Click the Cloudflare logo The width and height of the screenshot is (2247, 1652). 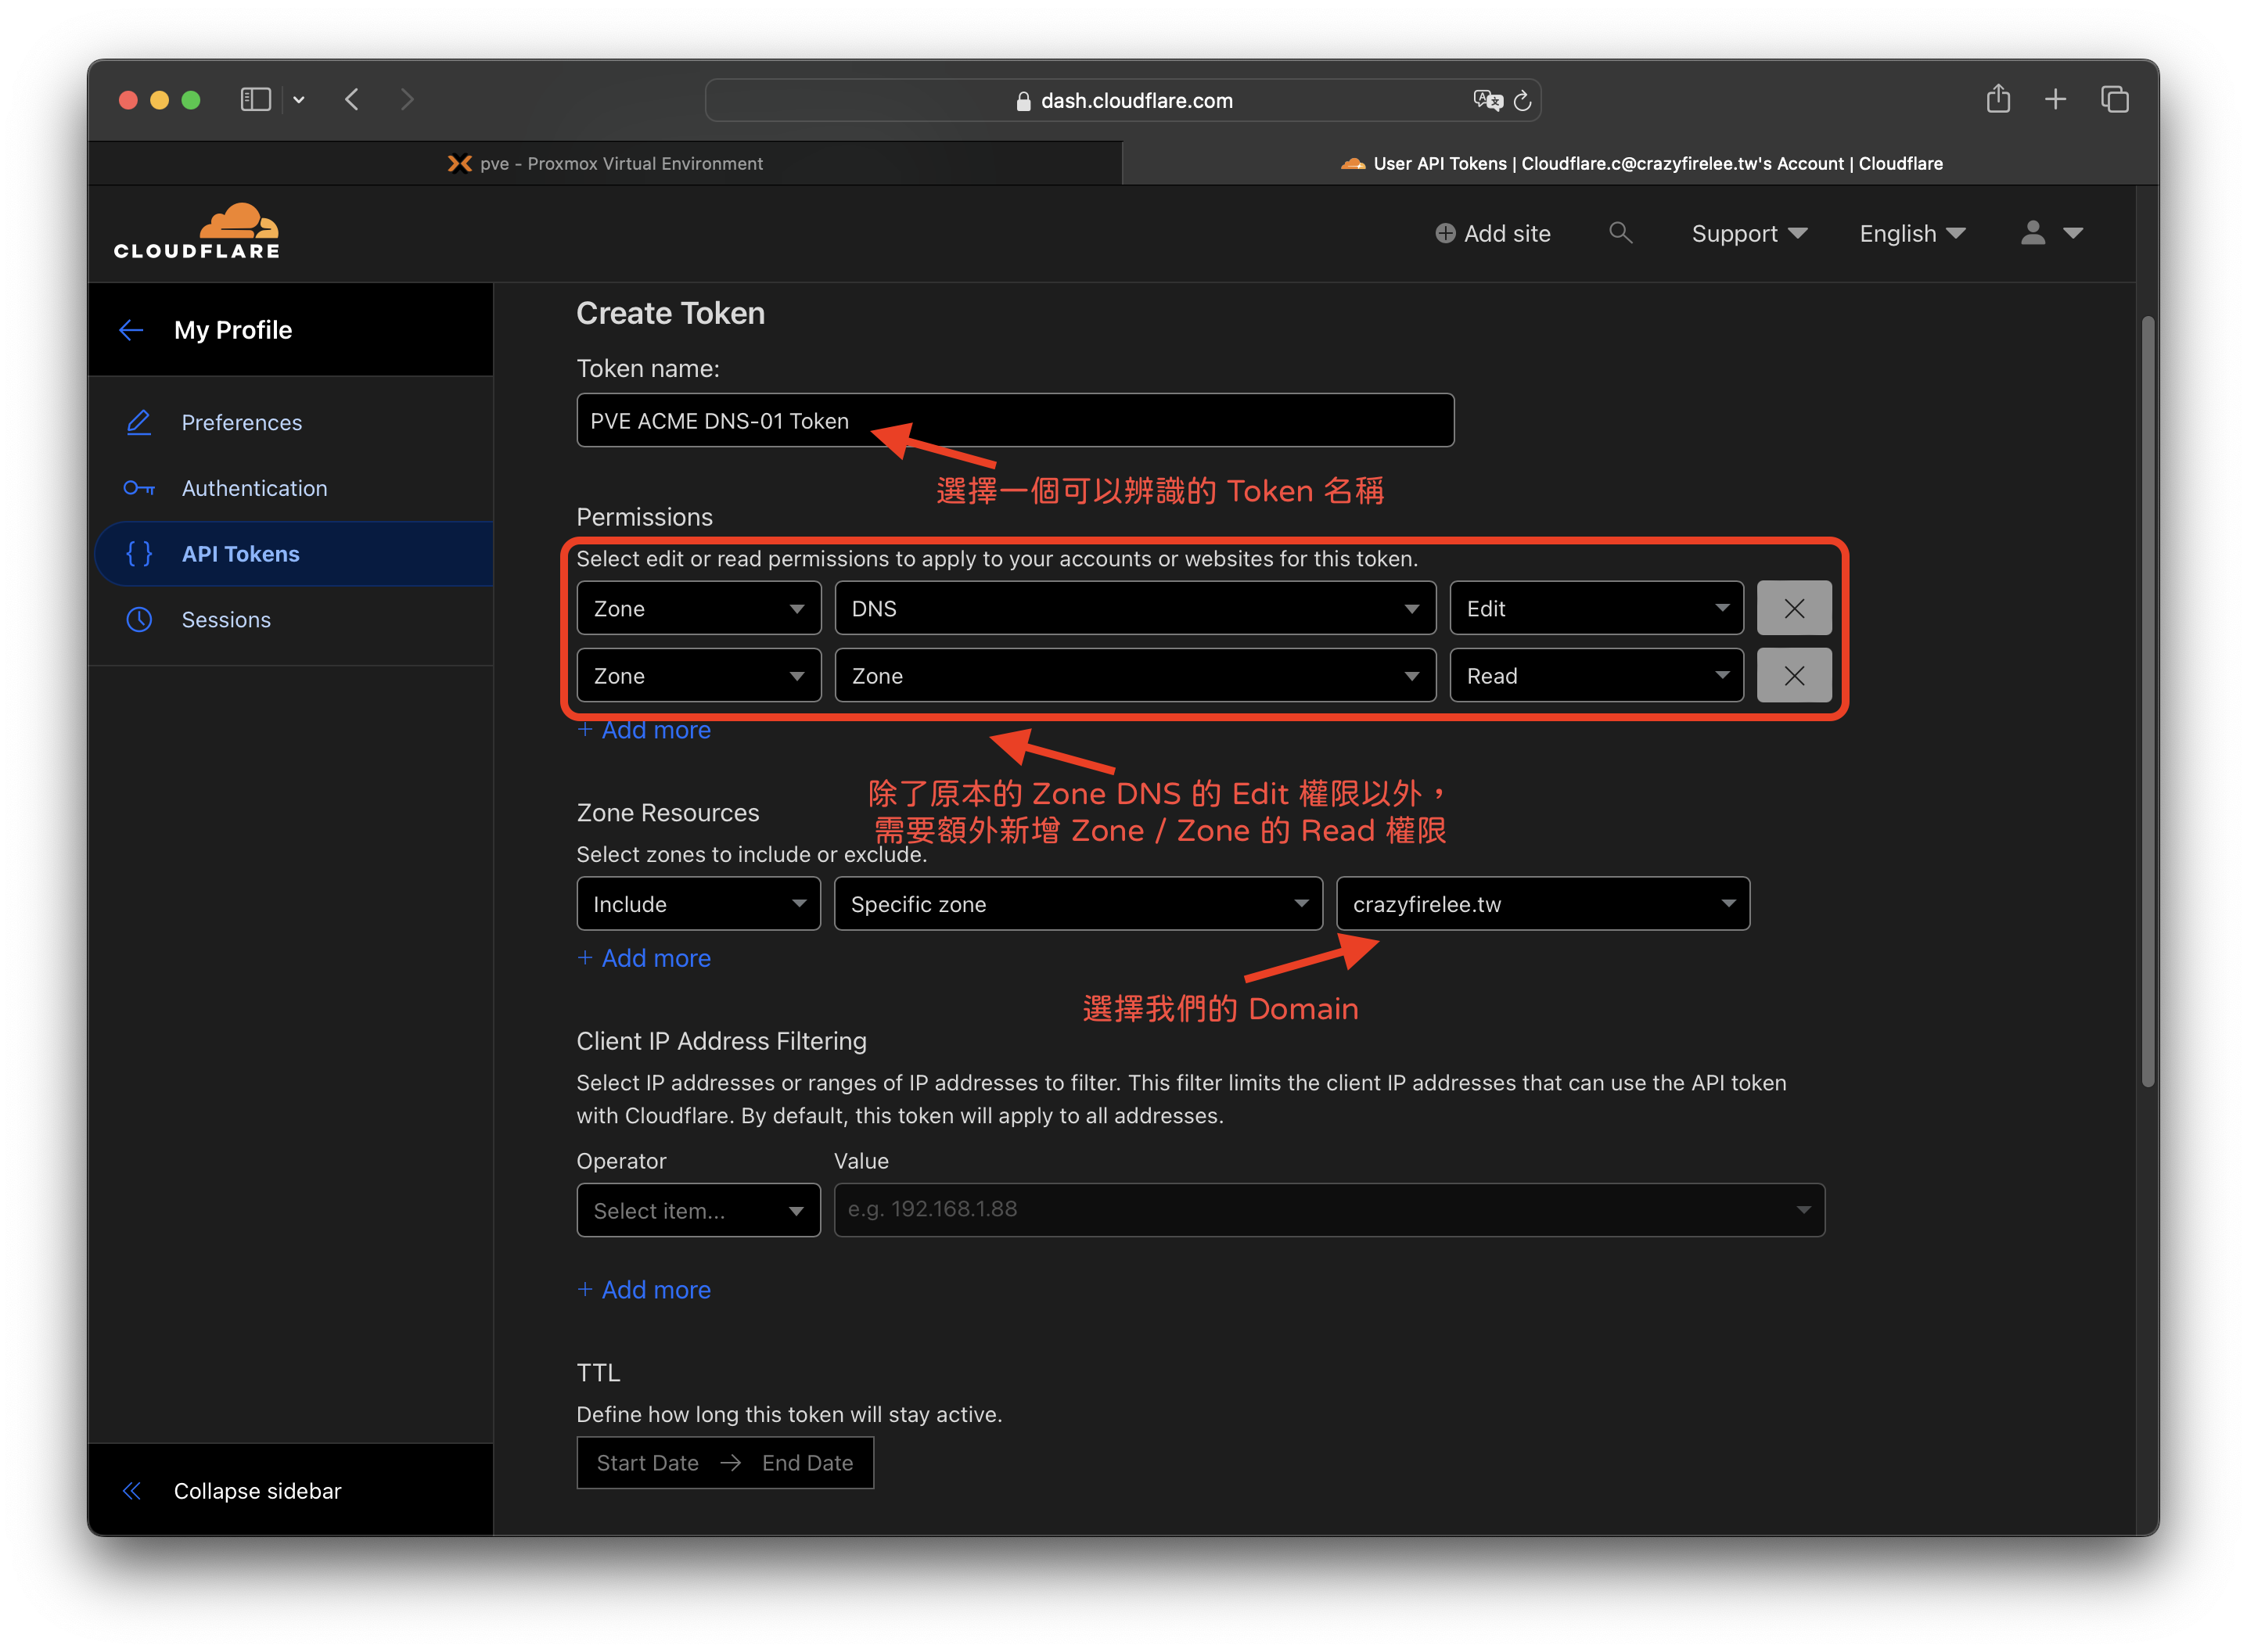coord(197,232)
